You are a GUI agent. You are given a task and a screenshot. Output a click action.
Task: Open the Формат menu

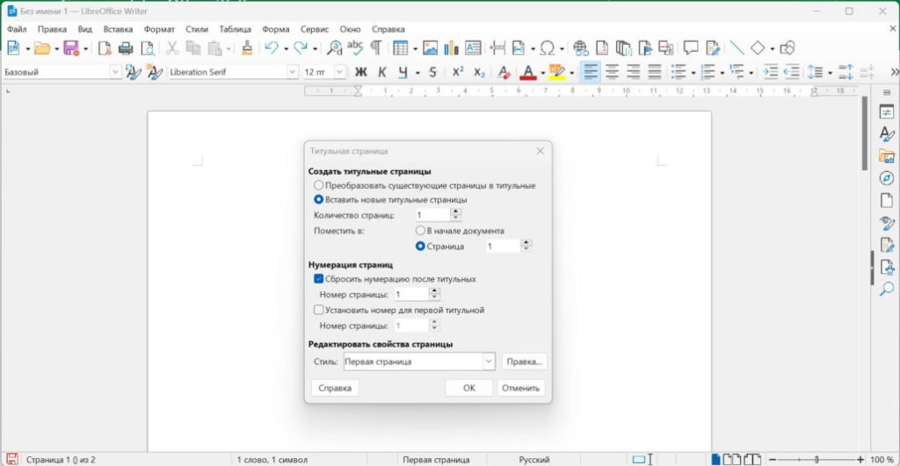point(159,29)
